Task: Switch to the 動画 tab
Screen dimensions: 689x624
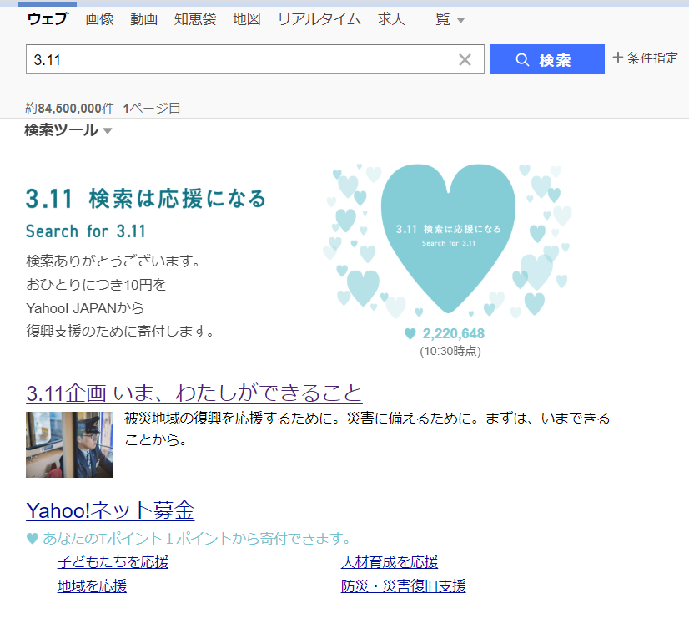Action: [x=143, y=19]
